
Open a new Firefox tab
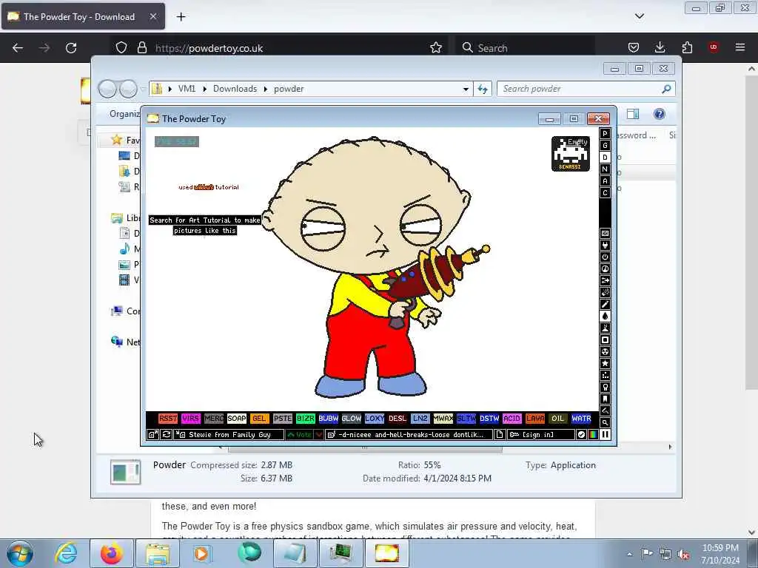pyautogui.click(x=181, y=17)
